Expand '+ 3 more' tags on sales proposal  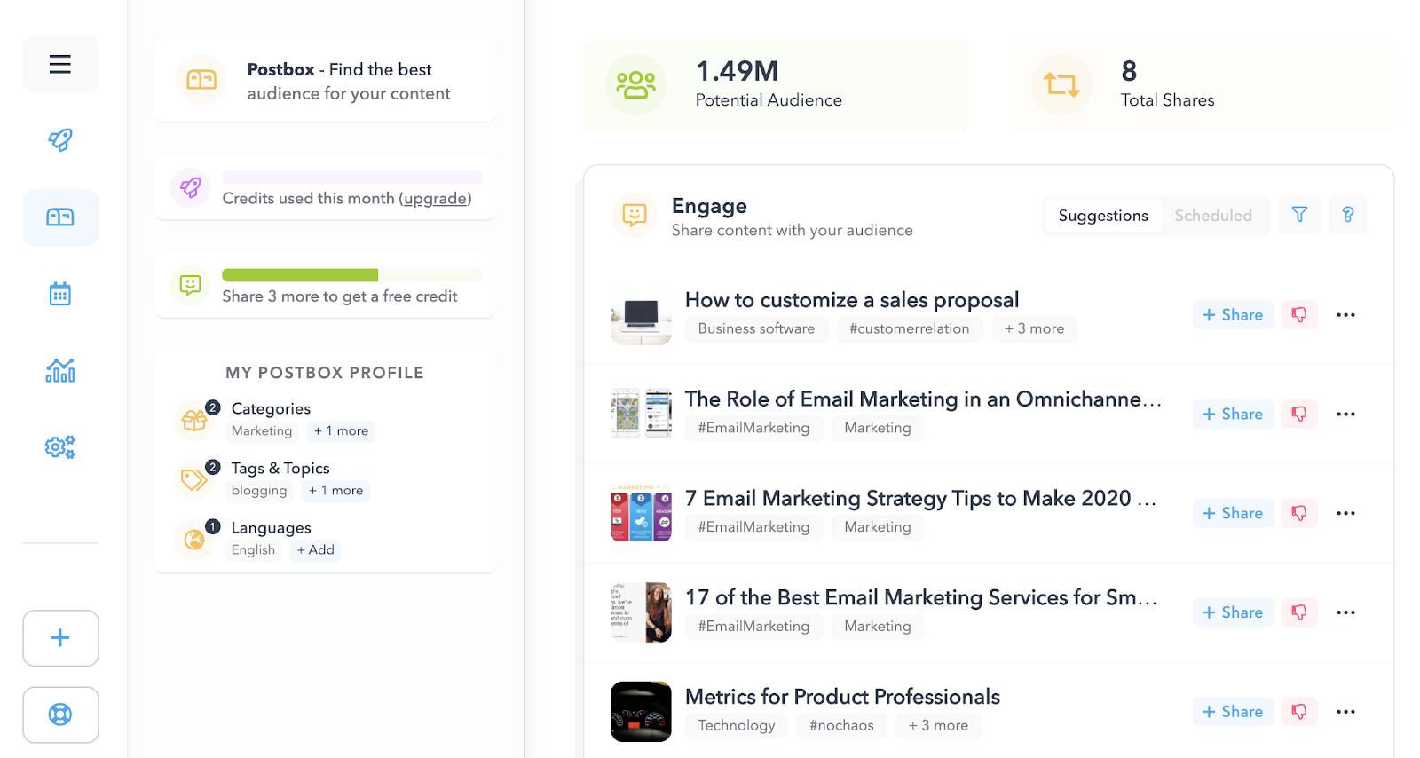(x=1034, y=328)
